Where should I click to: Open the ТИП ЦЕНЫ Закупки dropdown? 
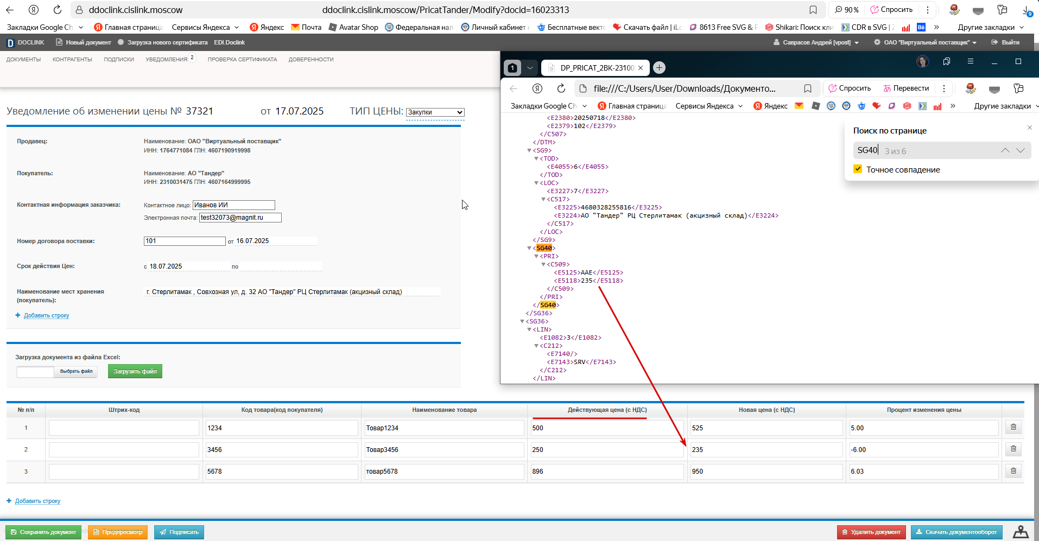pyautogui.click(x=435, y=112)
